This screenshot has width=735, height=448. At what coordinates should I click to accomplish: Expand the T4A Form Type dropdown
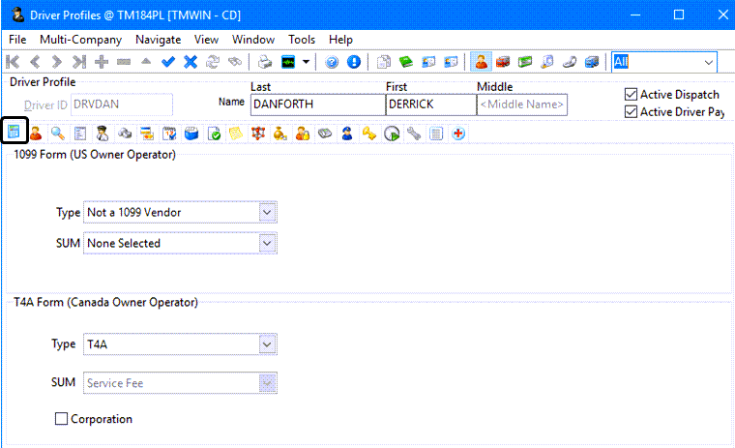[x=268, y=343]
